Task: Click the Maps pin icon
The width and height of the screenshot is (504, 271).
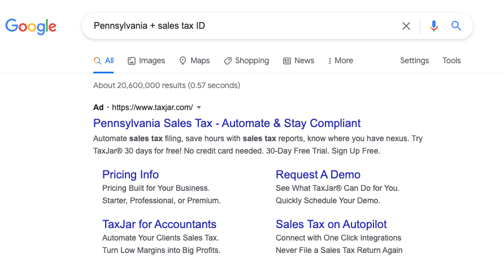Action: 183,61
